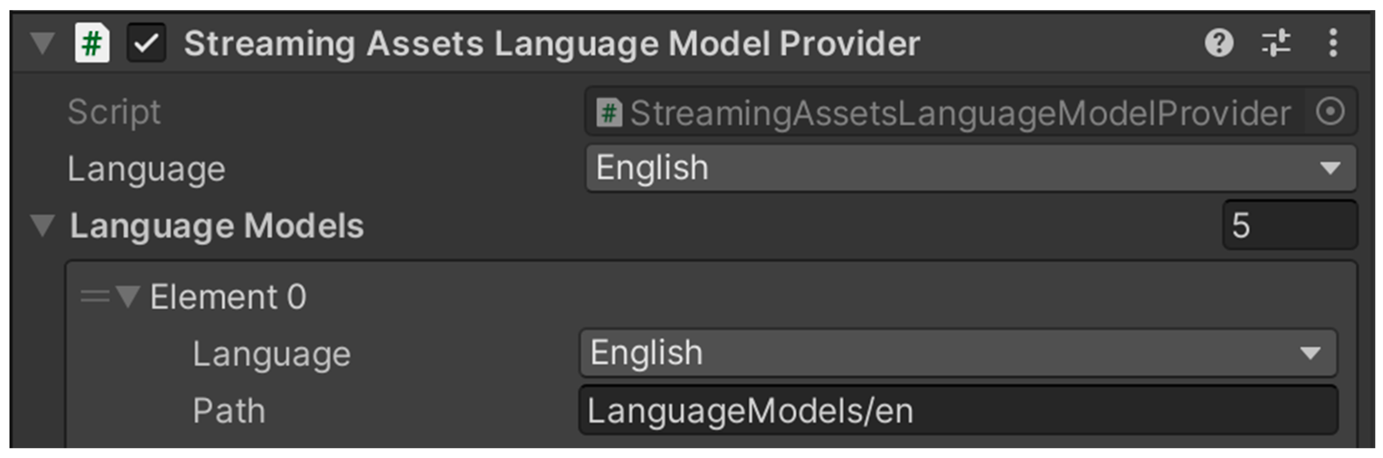
Task: Click the Element 0 label
Action: [x=227, y=296]
